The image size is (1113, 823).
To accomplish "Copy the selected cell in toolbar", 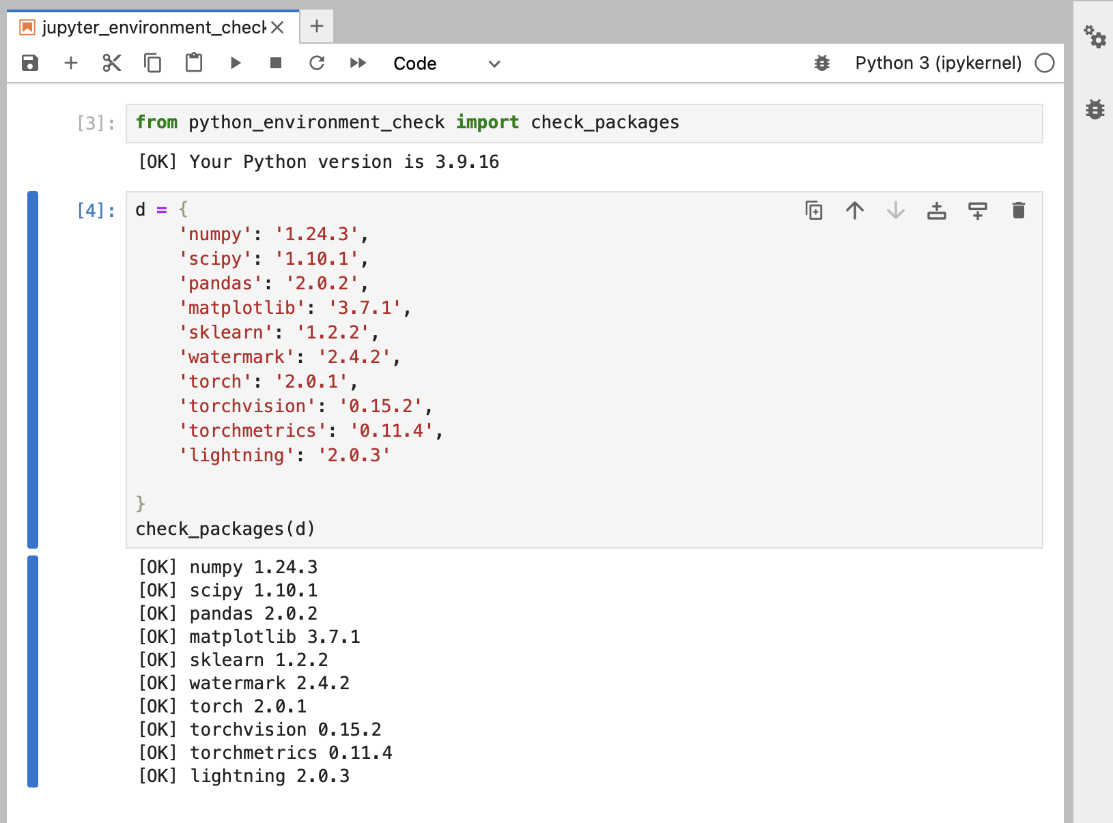I will pos(153,63).
